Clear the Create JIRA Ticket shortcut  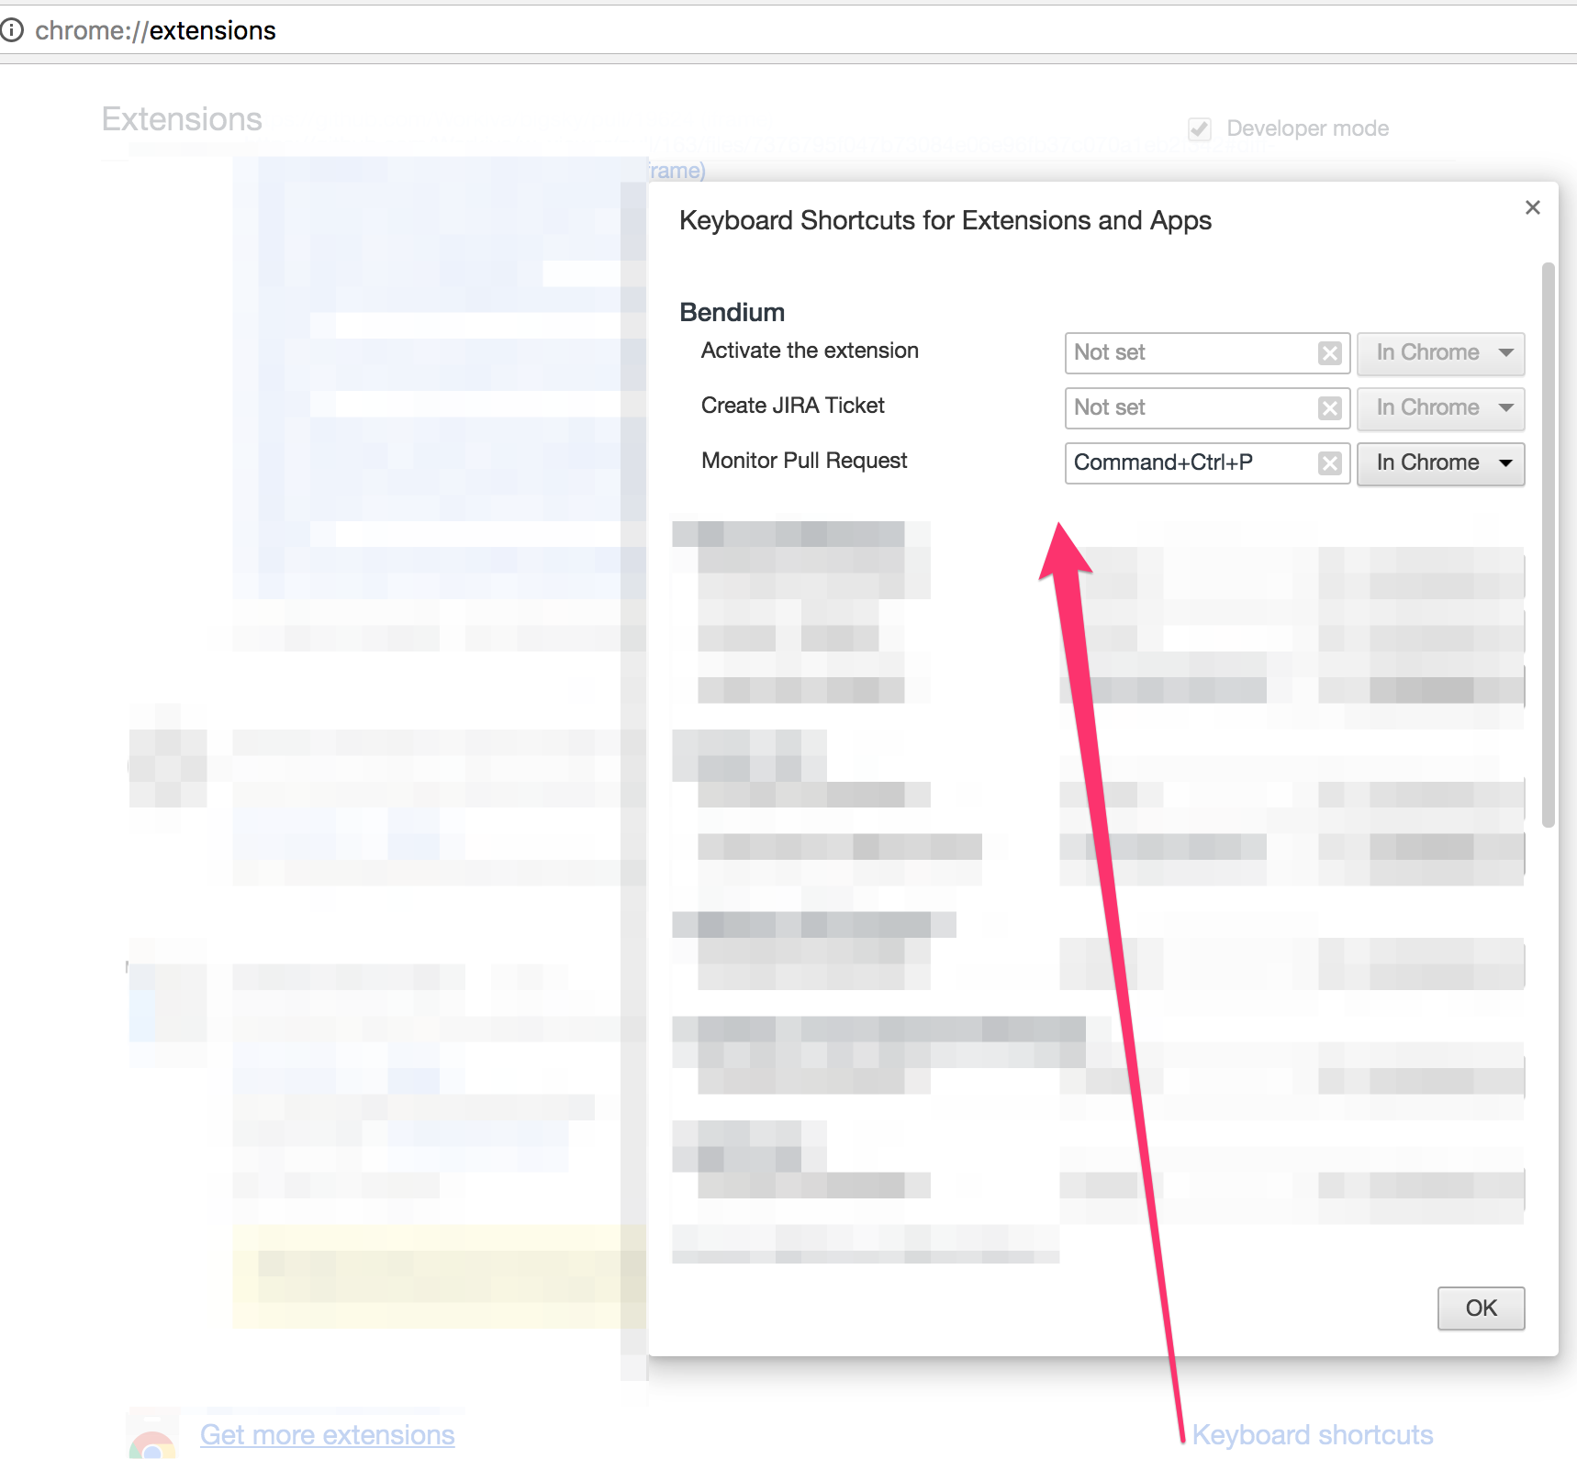click(1329, 408)
